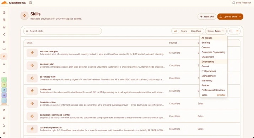The image size is (254, 138).
Task: Open the robot agents icon in sidebar
Action: (x=4, y=42)
